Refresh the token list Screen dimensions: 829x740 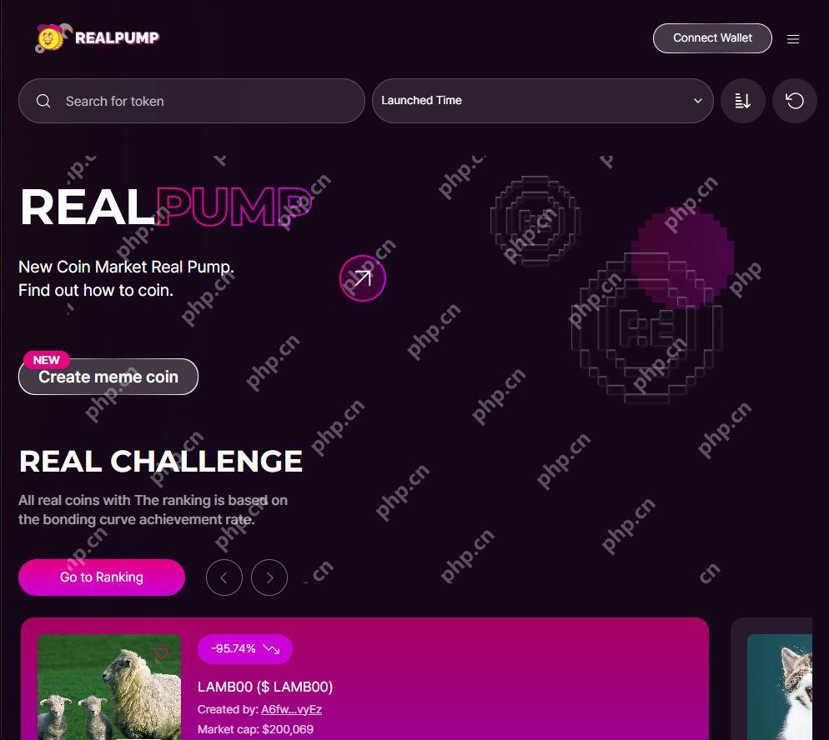click(x=795, y=101)
